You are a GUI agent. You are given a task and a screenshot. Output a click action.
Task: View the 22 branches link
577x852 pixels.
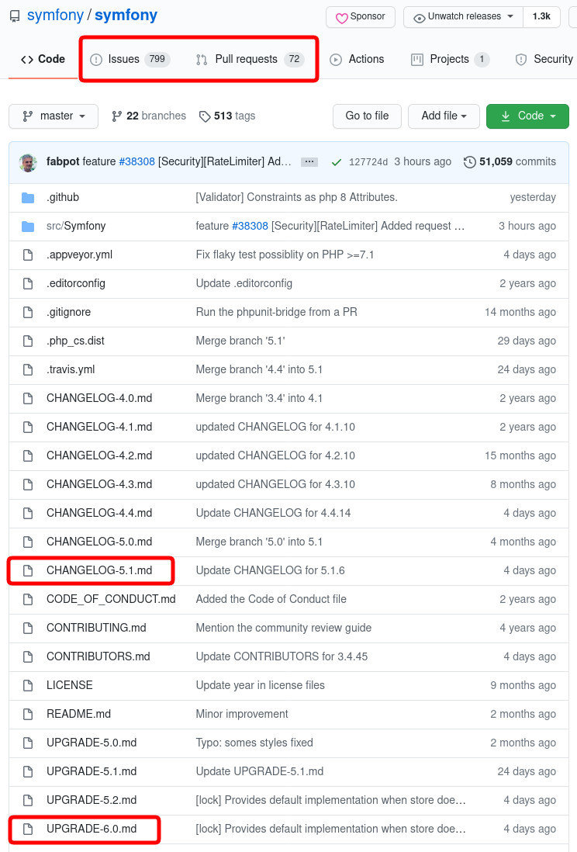(x=149, y=116)
